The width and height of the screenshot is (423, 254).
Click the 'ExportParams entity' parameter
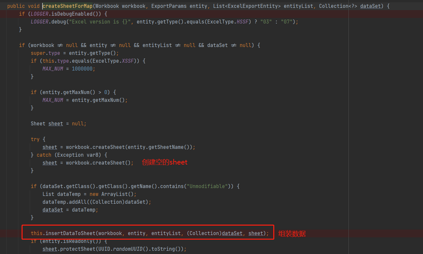point(179,6)
